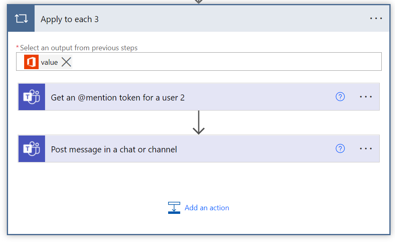395x242 pixels.
Task: Click the arrow above the Apply to each 3 card
Action: click(199, 2)
